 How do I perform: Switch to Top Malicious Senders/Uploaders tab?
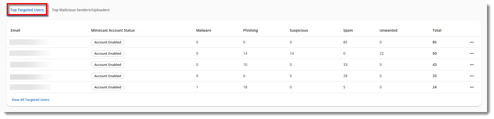coord(81,10)
